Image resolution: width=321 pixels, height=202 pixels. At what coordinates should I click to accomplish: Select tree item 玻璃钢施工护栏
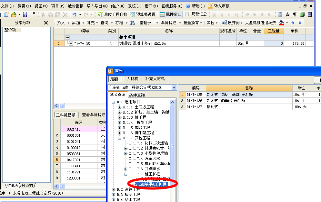point(151,184)
